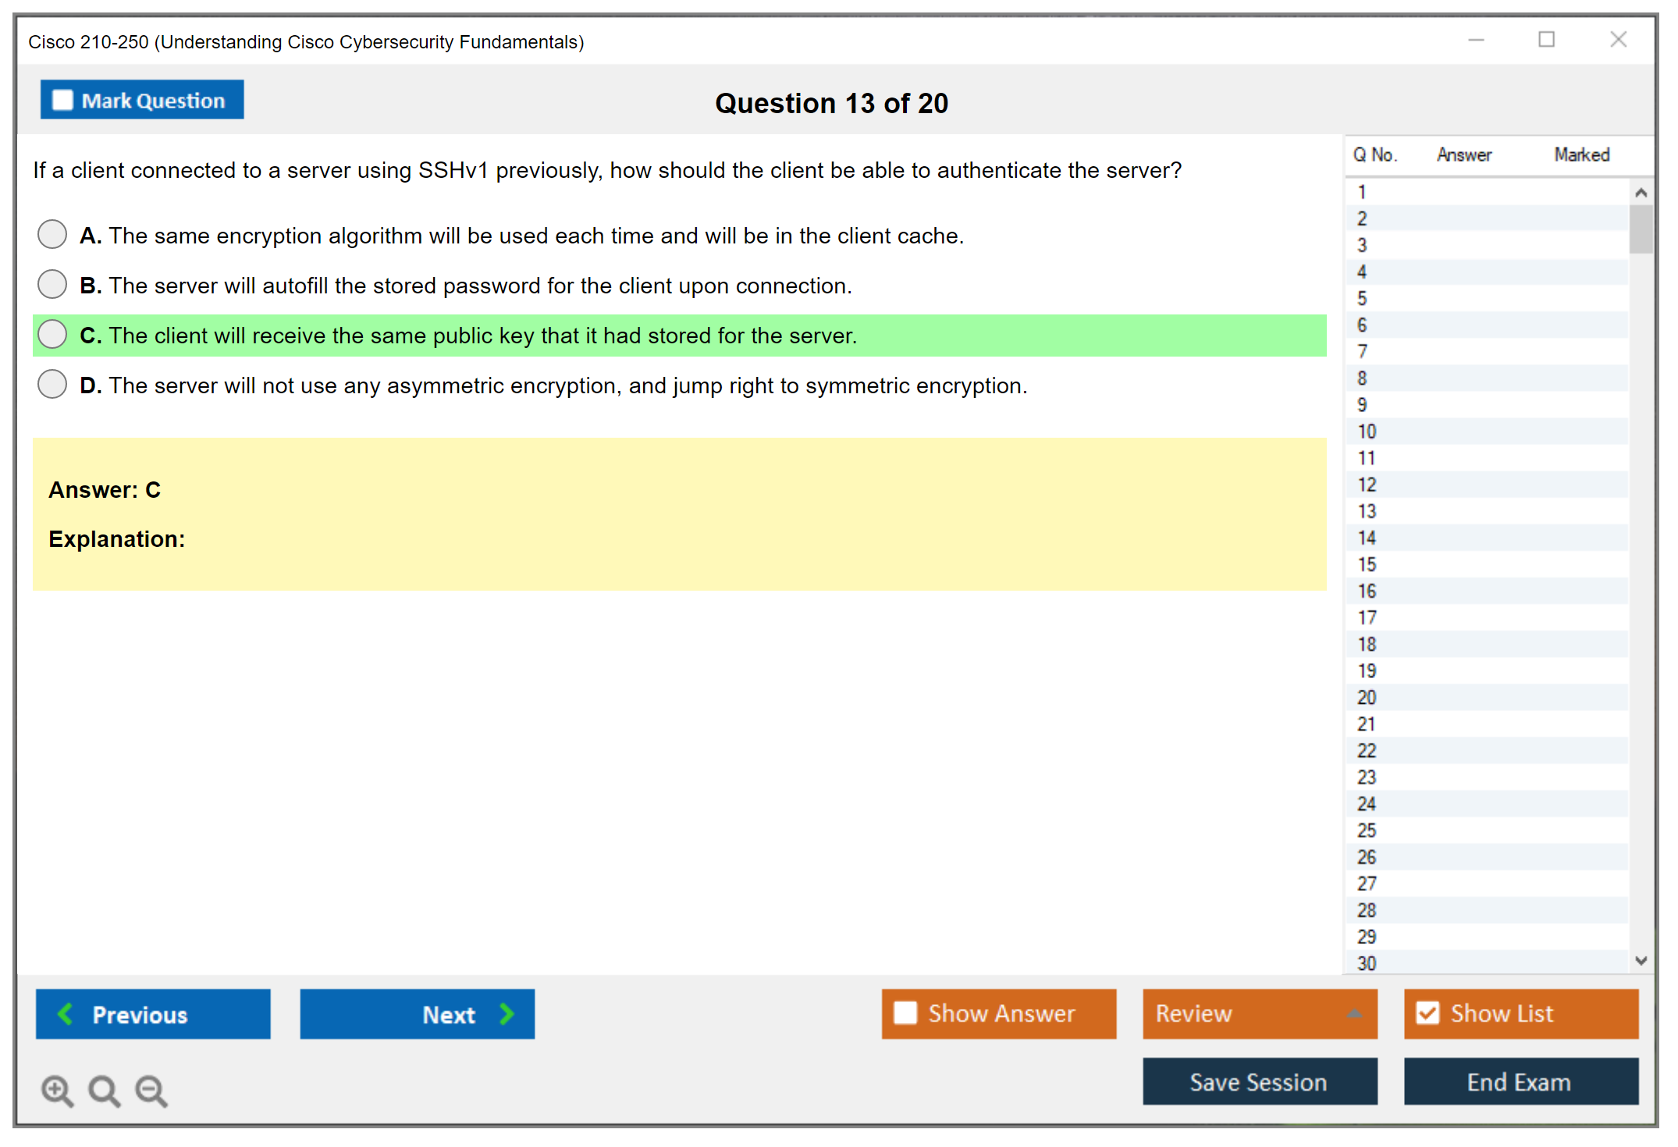Uncheck the Show List checkbox
Viewport: 1678px width, 1147px height.
click(1427, 1013)
